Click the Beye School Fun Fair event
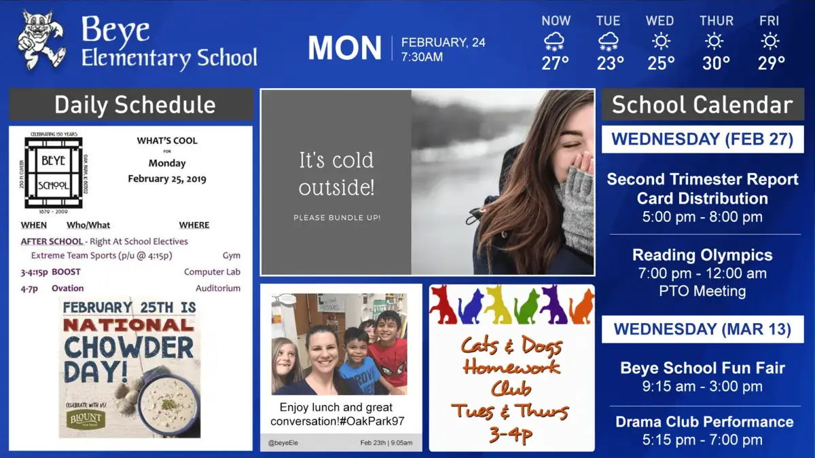Image resolution: width=815 pixels, height=458 pixels. pyautogui.click(x=702, y=377)
